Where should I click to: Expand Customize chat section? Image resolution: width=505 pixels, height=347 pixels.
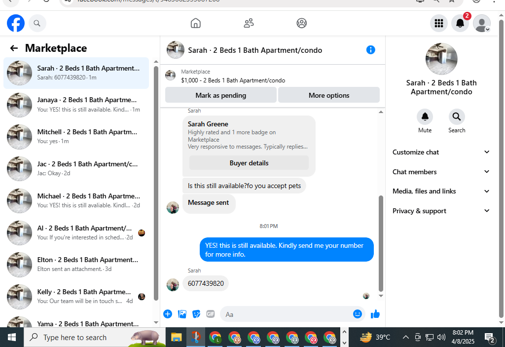click(441, 152)
